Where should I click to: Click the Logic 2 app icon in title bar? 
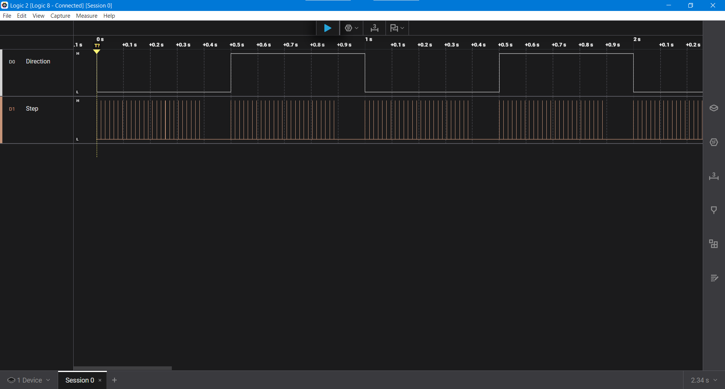pos(5,5)
